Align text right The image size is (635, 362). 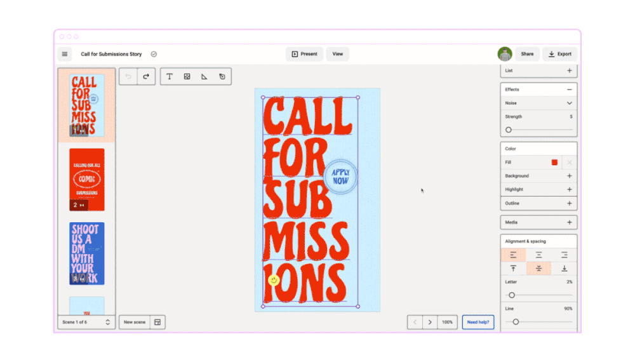(x=564, y=255)
